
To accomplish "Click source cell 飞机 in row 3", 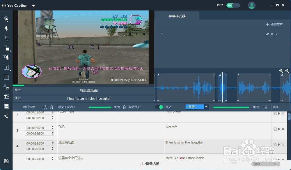I will tap(111, 130).
